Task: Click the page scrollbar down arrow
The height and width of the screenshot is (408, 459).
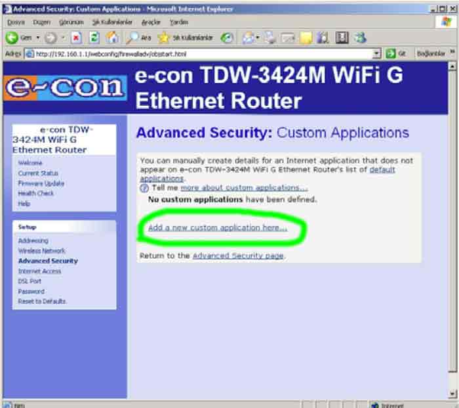Action: click(452, 394)
